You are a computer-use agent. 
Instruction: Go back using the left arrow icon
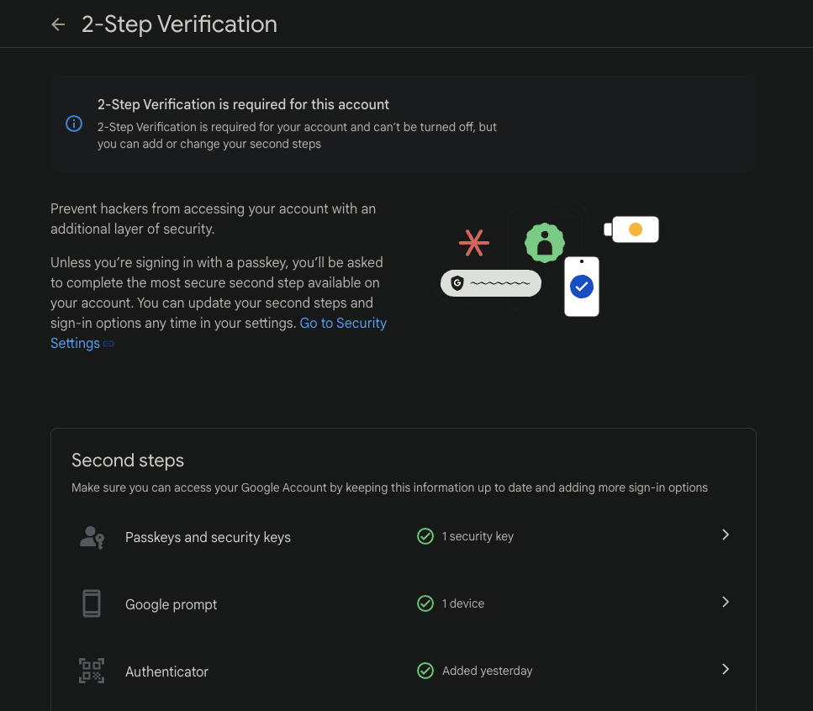(x=58, y=24)
